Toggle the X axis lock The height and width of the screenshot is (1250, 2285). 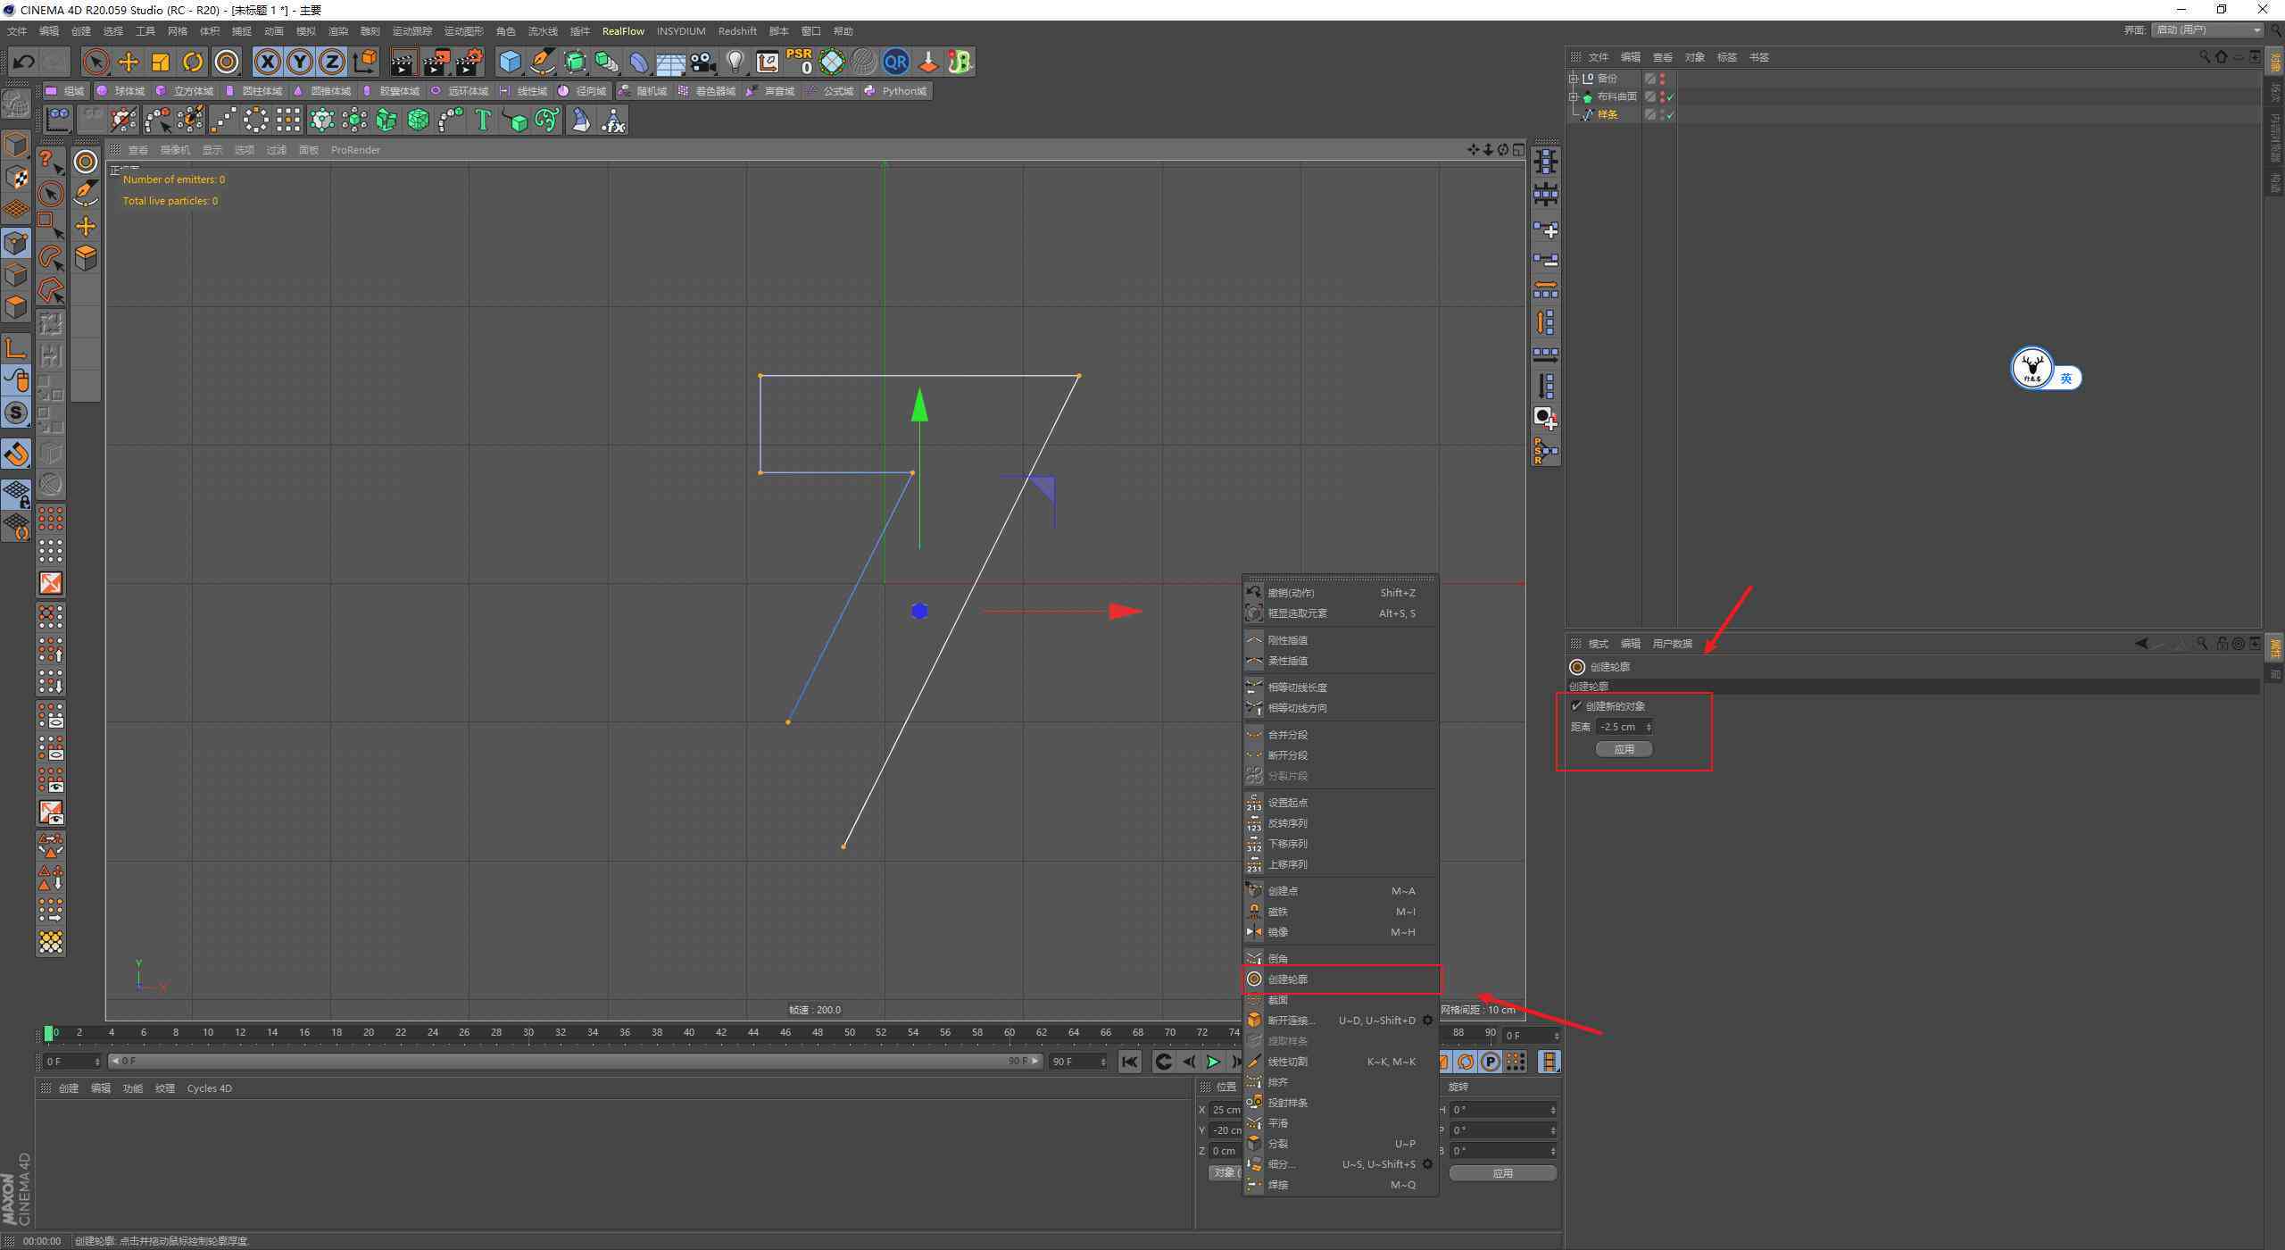click(267, 62)
